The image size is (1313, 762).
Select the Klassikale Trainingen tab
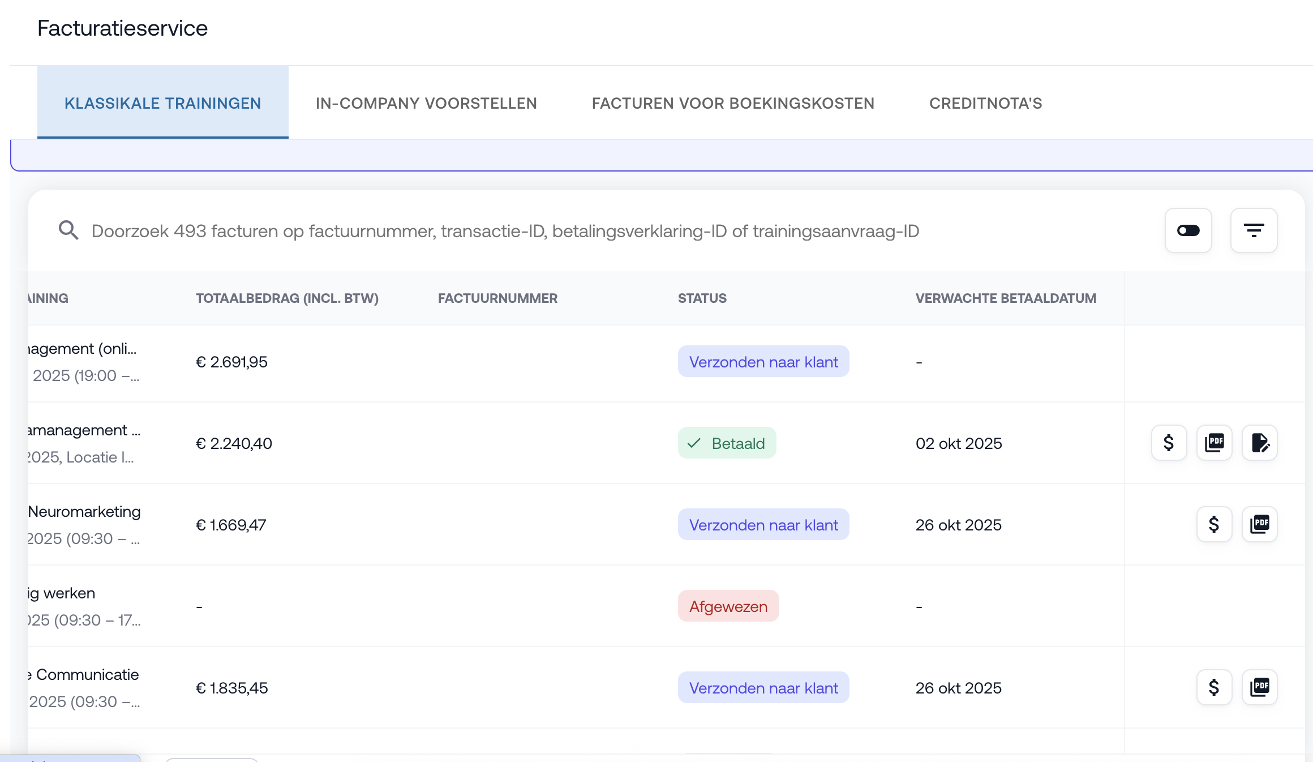[x=162, y=103]
